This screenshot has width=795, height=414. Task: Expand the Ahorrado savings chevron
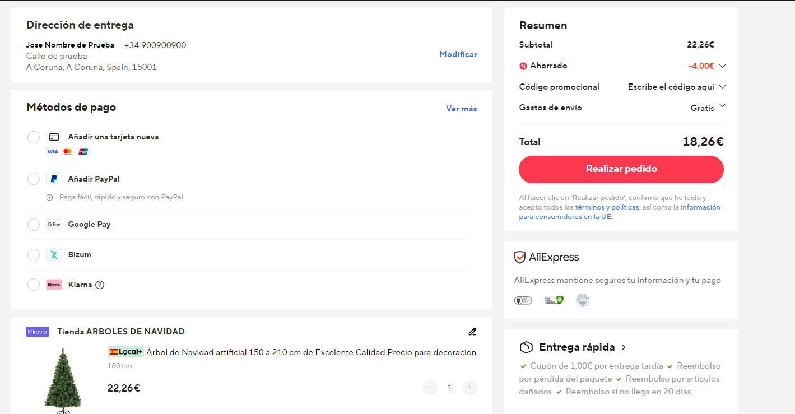coord(722,66)
